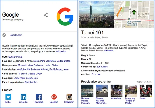155x108 pixels.
Task: Click United States link in Founded row
Action: click(64, 61)
